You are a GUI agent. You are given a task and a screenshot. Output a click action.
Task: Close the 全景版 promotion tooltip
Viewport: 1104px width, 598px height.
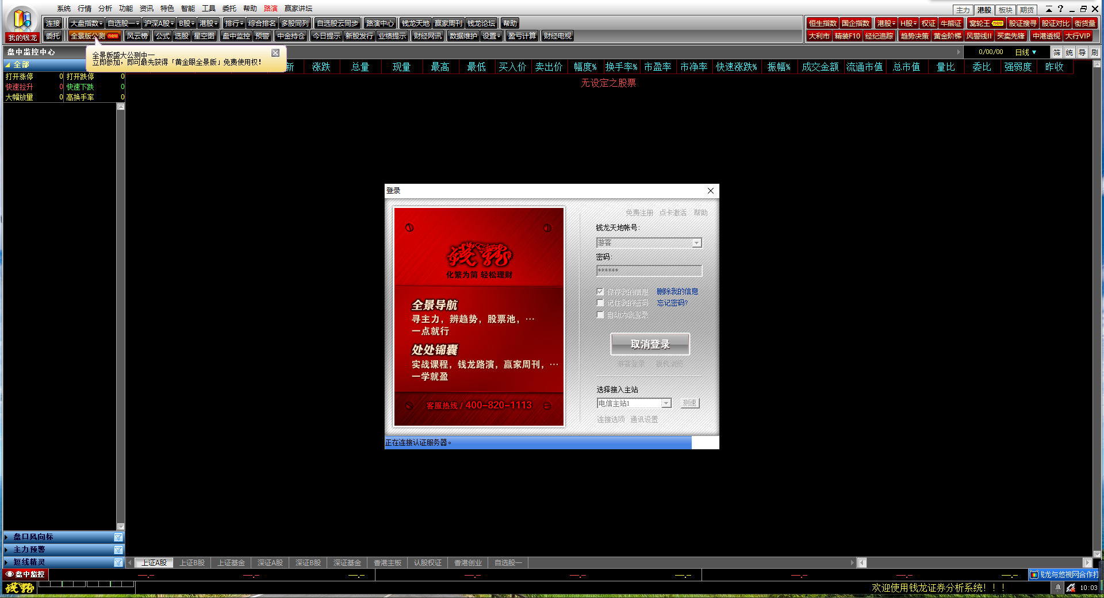pyautogui.click(x=275, y=53)
